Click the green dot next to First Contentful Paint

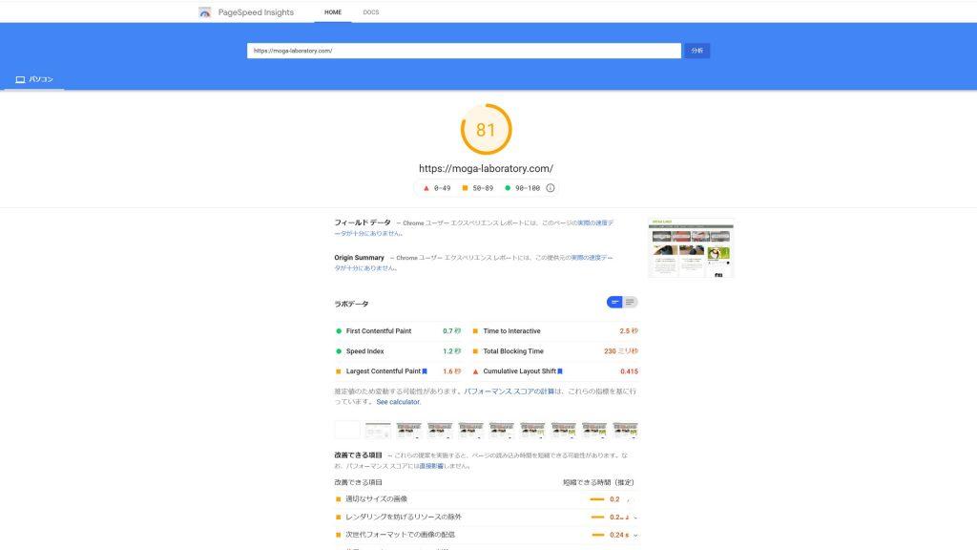tap(339, 331)
